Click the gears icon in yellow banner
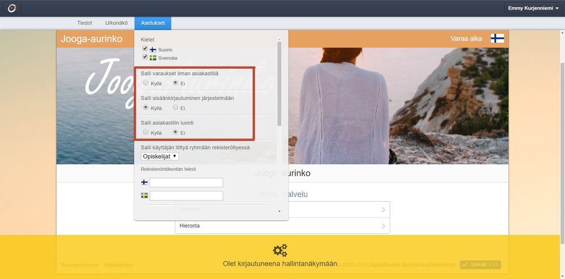The height and width of the screenshot is (279, 565). [x=280, y=250]
